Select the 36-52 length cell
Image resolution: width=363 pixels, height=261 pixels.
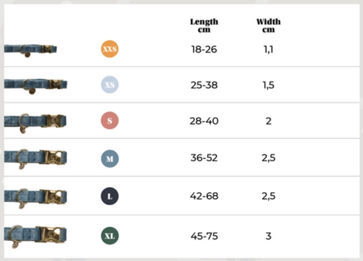tap(204, 158)
